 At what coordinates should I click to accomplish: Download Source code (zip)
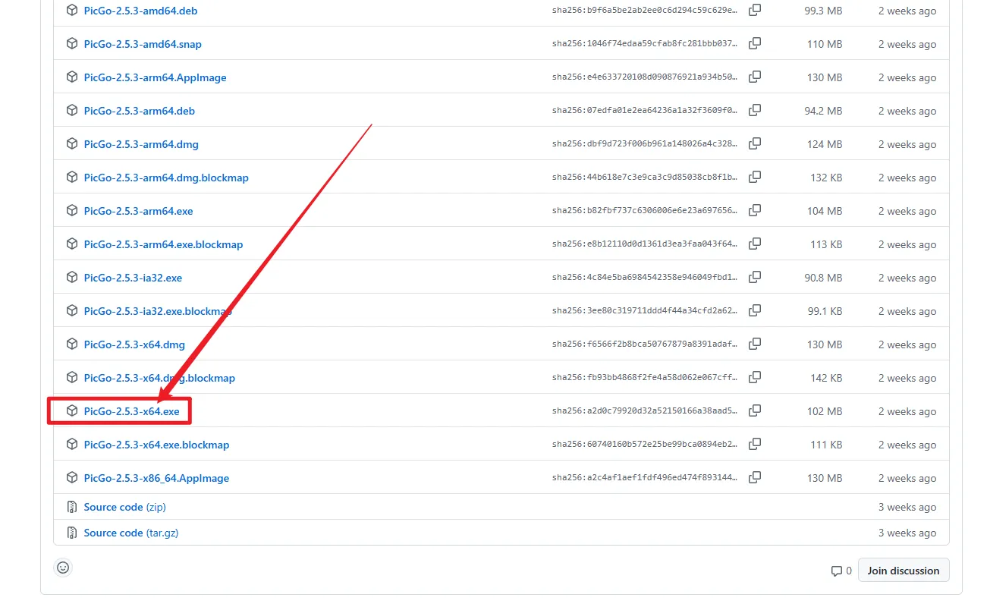click(124, 507)
